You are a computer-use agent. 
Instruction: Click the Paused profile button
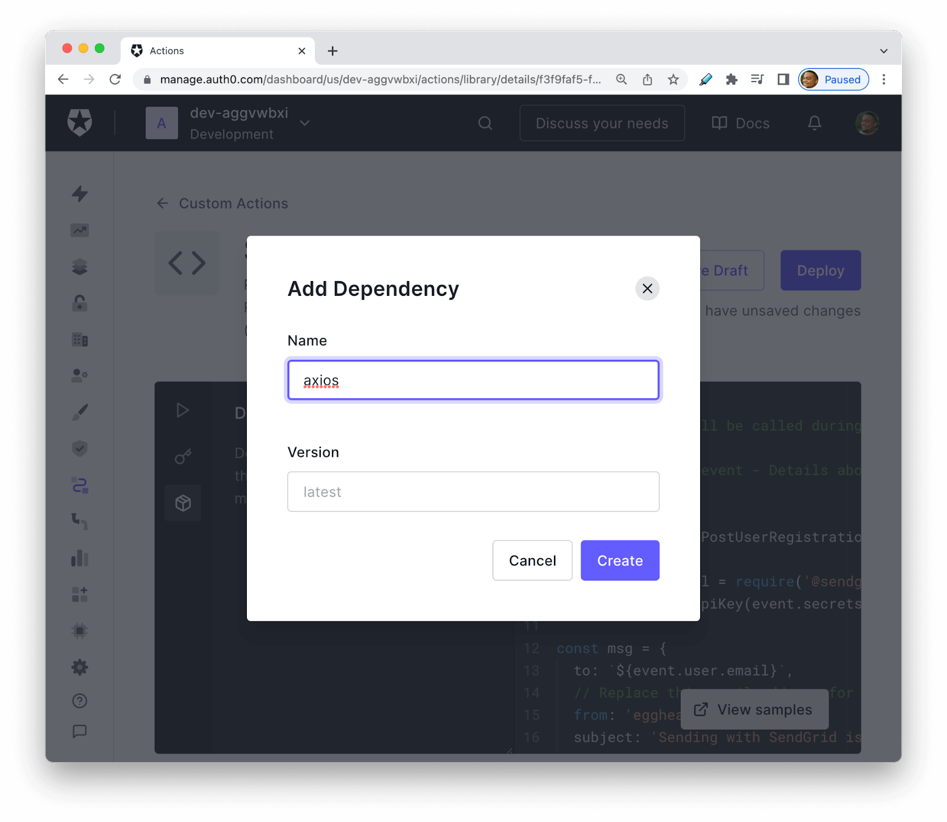coord(833,79)
